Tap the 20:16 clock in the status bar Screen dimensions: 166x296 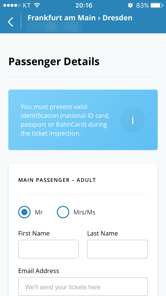(84, 5)
